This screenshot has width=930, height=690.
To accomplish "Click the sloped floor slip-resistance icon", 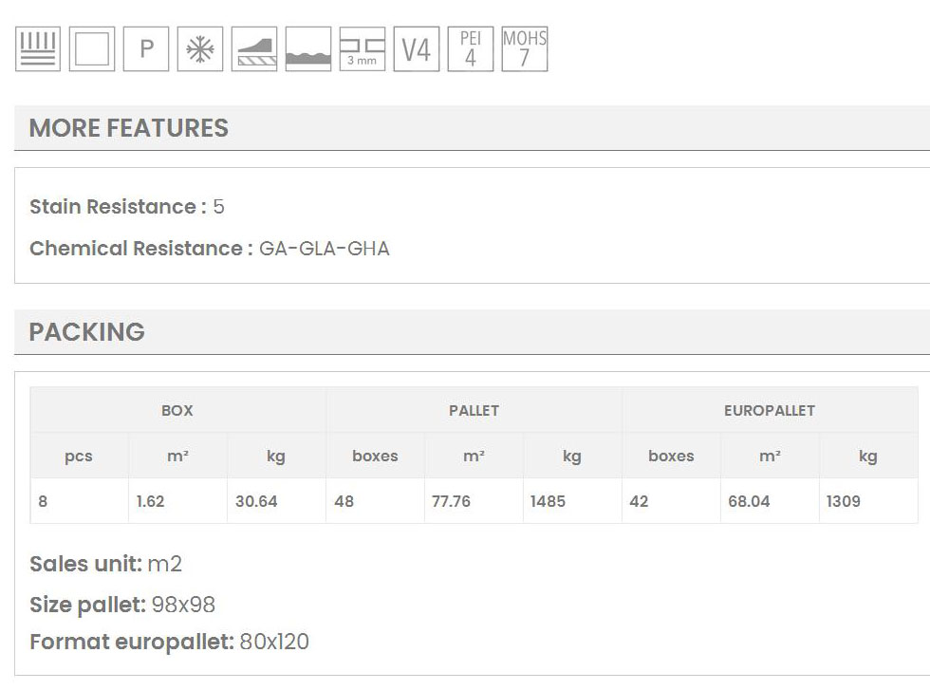I will 254,49.
